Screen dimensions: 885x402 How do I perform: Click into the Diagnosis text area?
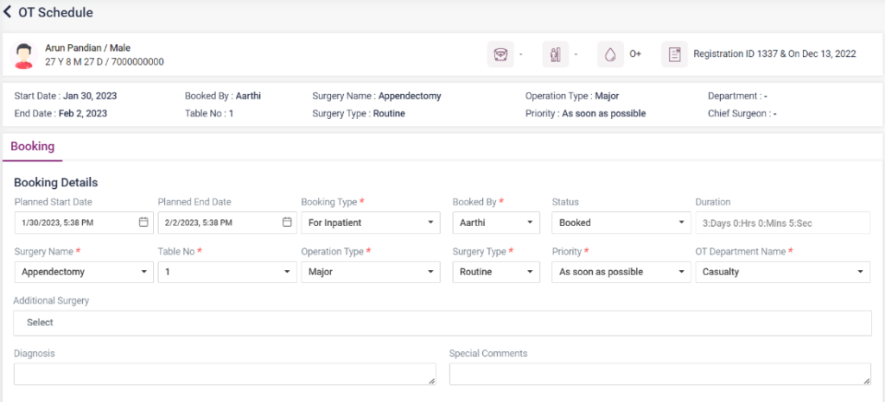click(225, 374)
